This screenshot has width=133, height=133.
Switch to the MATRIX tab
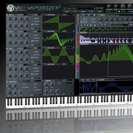[x=78, y=51]
